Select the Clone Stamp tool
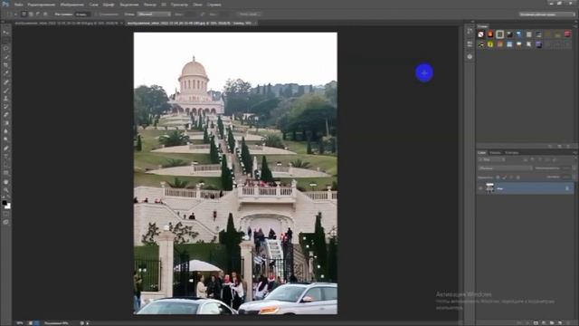The width and height of the screenshot is (579, 326). point(5,99)
